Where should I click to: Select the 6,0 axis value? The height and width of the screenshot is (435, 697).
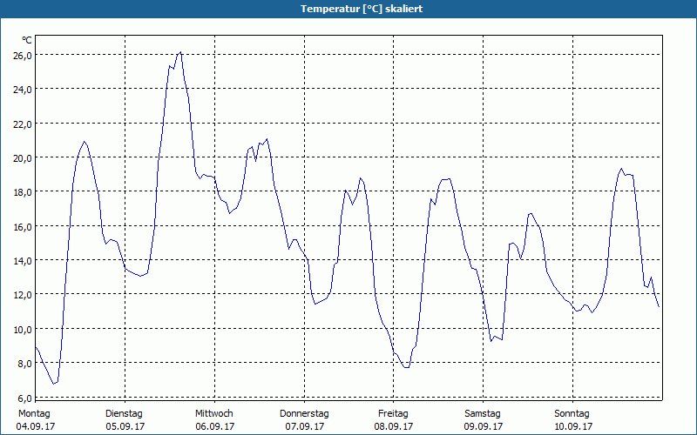point(25,398)
